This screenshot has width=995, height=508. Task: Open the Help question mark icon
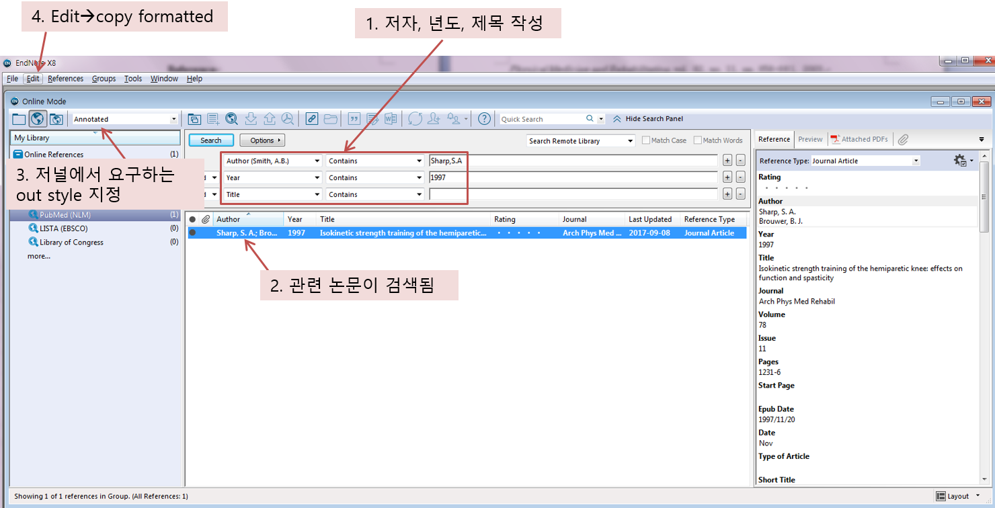click(x=484, y=119)
